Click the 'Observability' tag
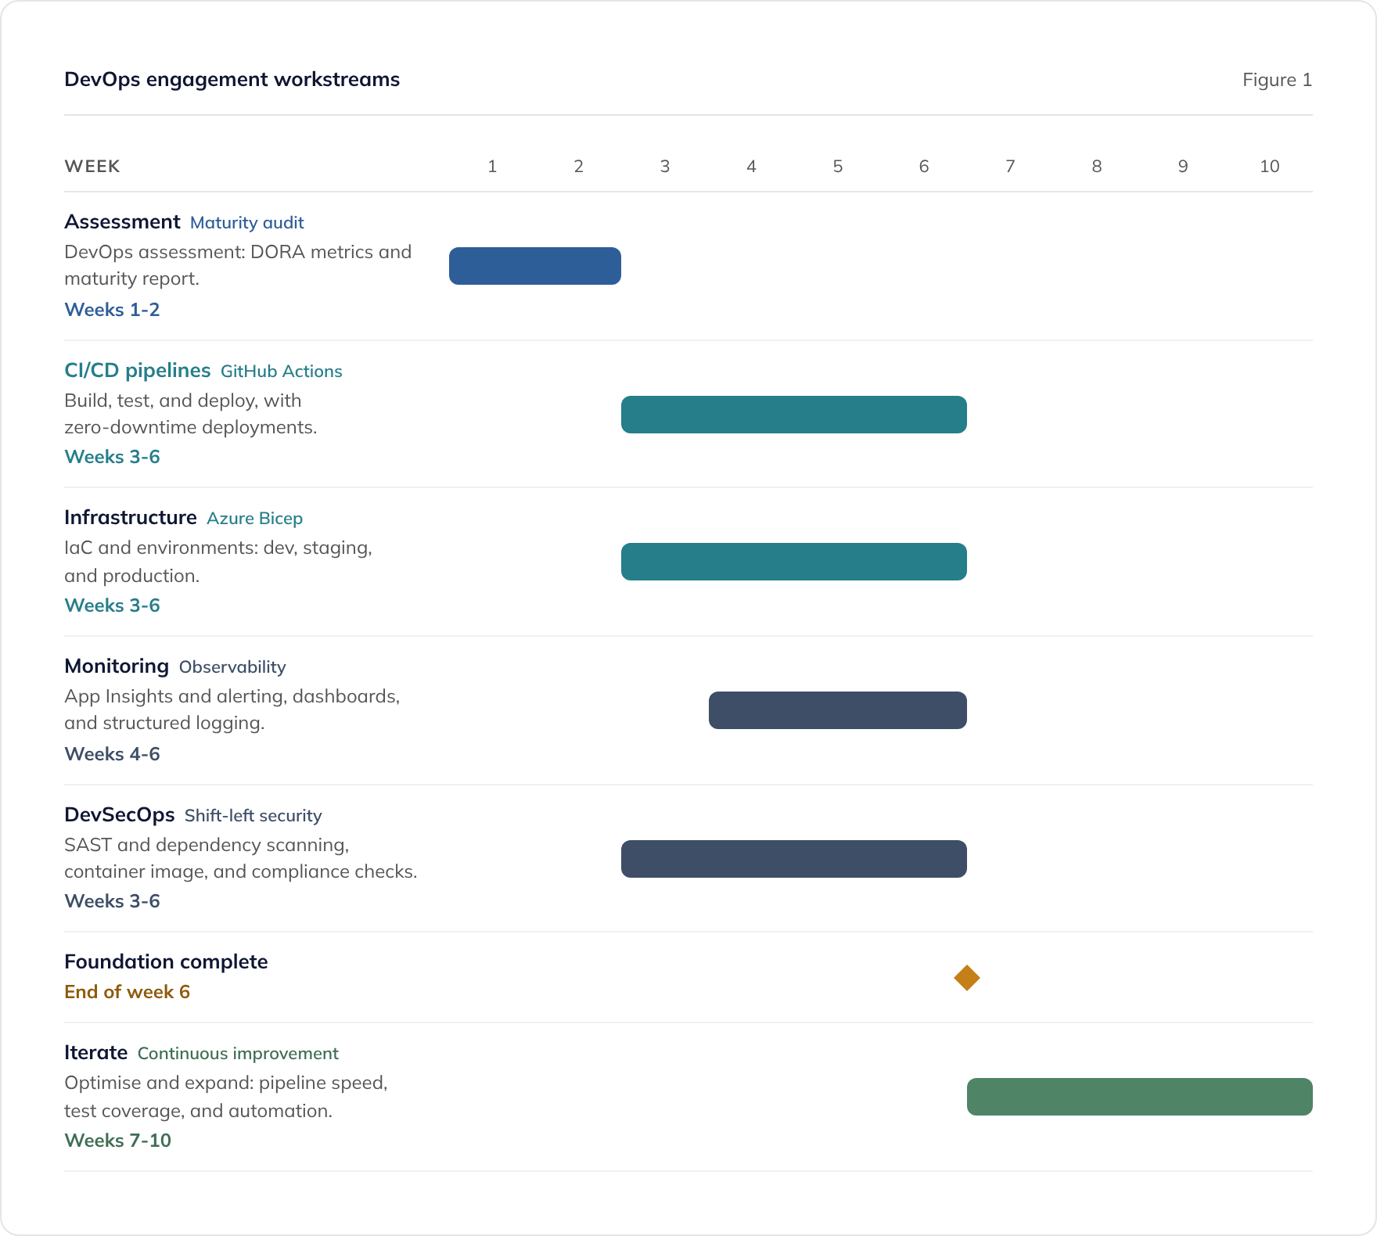Image resolution: width=1377 pixels, height=1236 pixels. (x=232, y=667)
